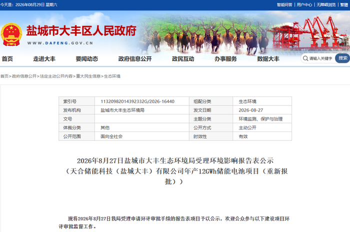Click index number 11320982014392332G/2026-16440
The height and width of the screenshot is (232, 350).
137,101
